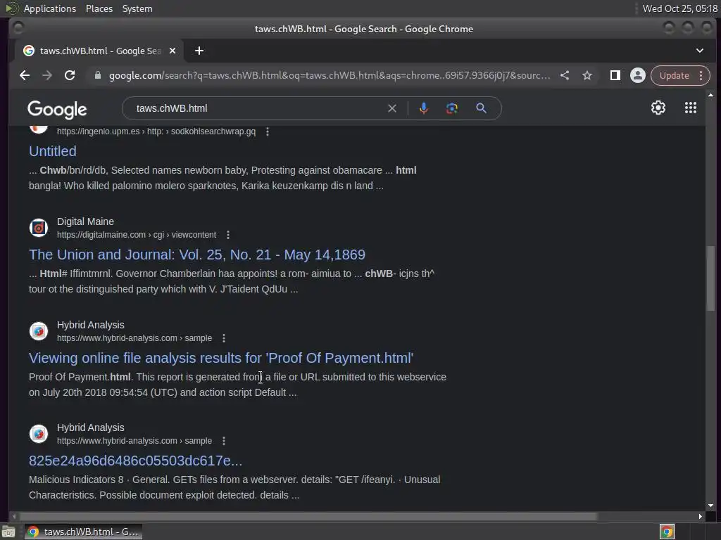Open the Chrome profile avatar
The image size is (721, 540).
(x=638, y=75)
